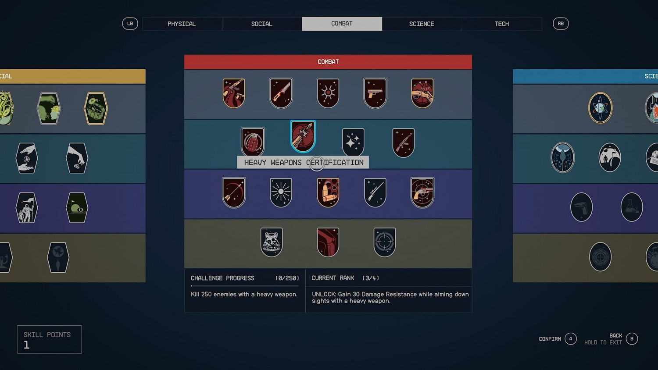Select the bullets ammunition skill badge
This screenshot has width=658, height=370.
(x=328, y=192)
